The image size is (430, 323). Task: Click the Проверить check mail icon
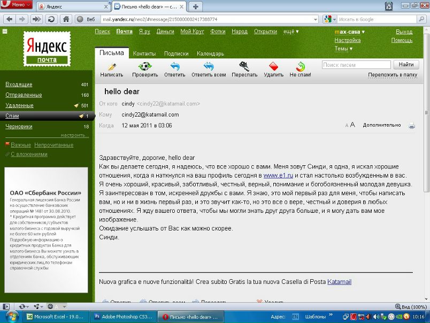pyautogui.click(x=145, y=67)
